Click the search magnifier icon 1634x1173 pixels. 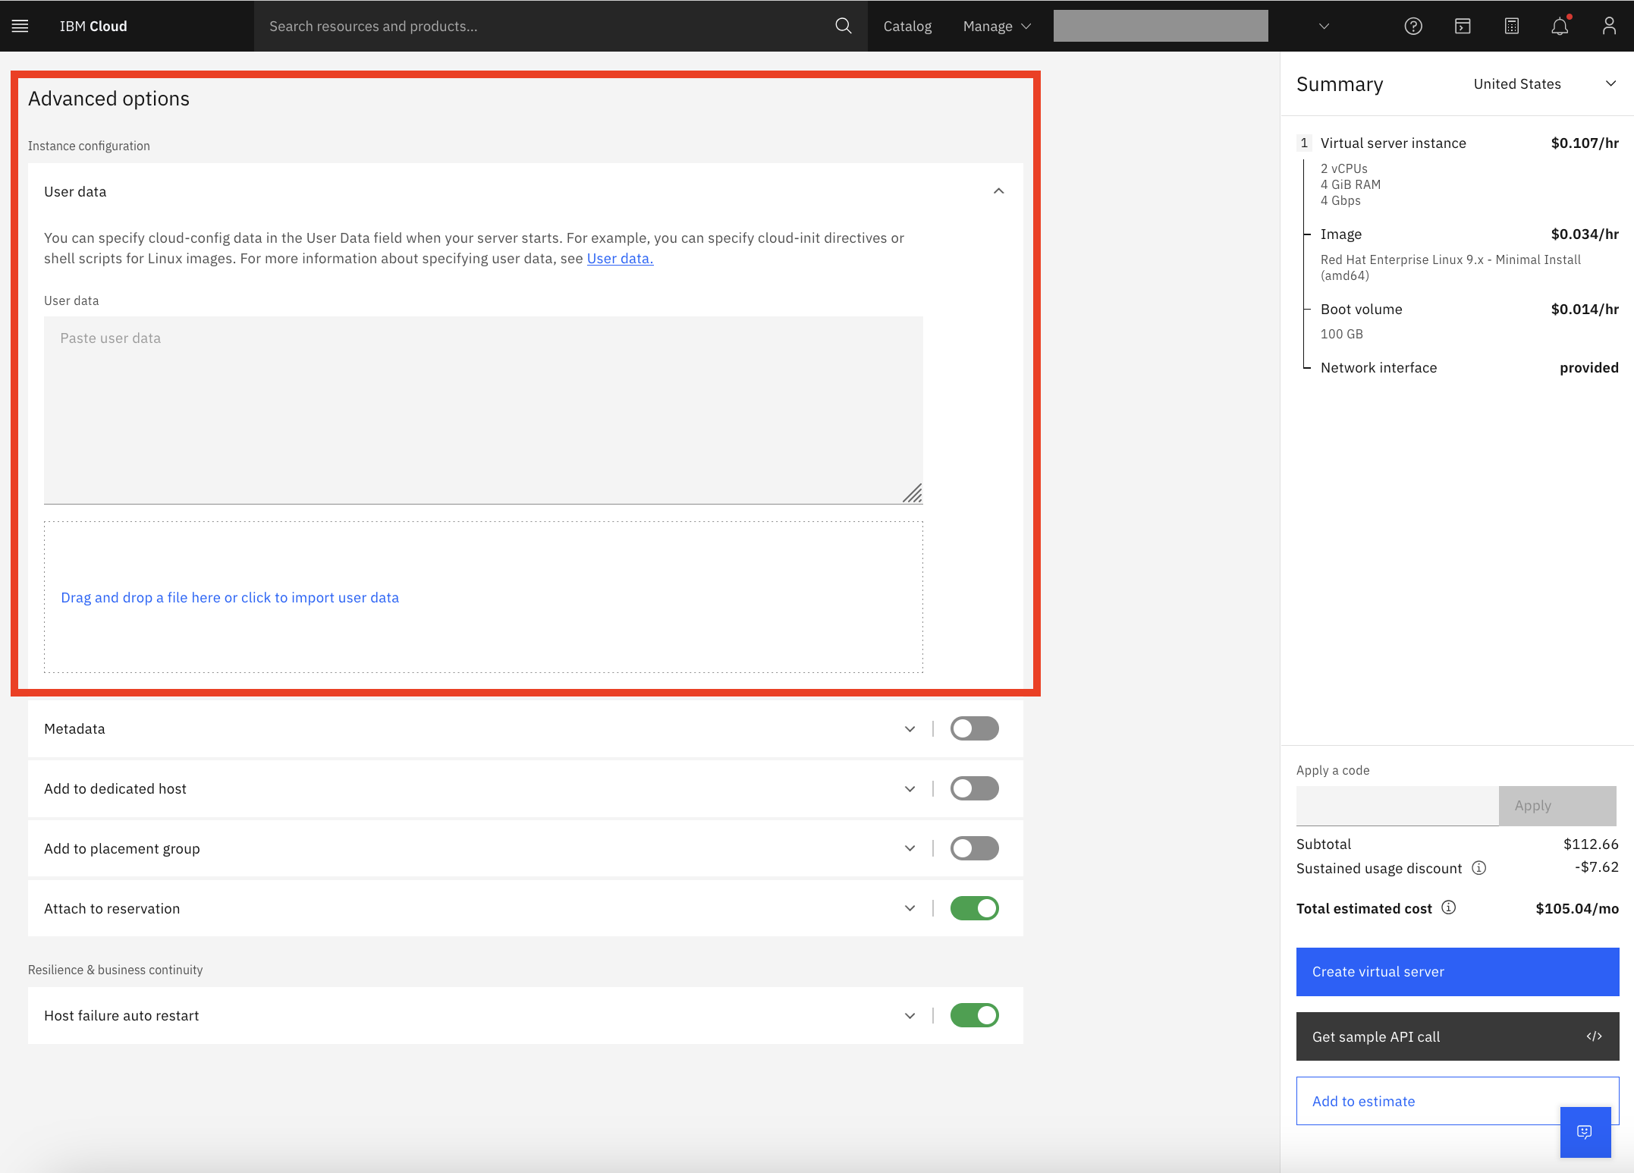pos(843,26)
